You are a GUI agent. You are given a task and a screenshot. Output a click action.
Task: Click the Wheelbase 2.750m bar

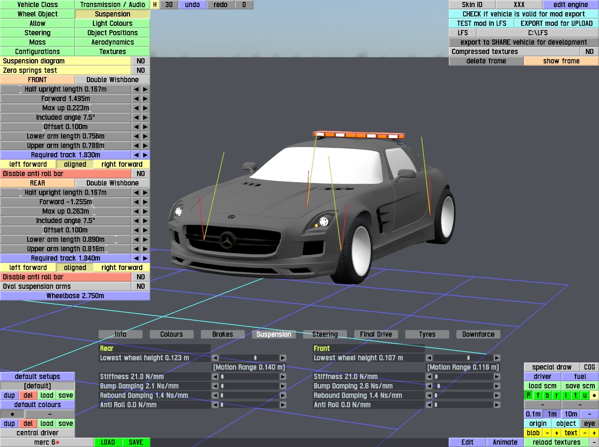point(75,296)
